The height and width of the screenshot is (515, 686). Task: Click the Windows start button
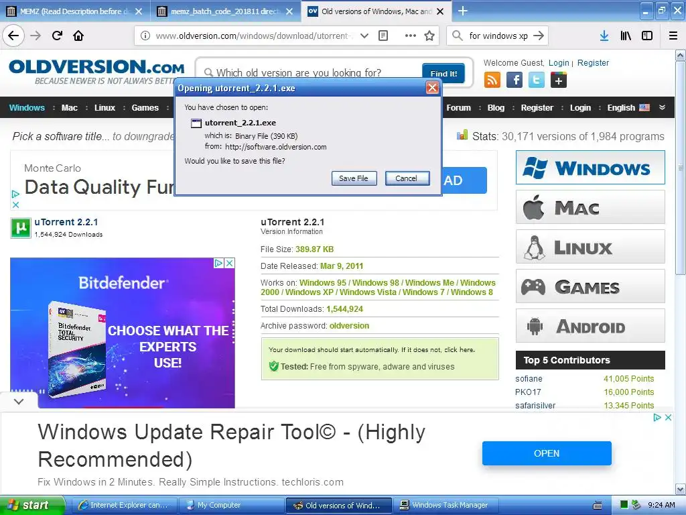coord(32,505)
